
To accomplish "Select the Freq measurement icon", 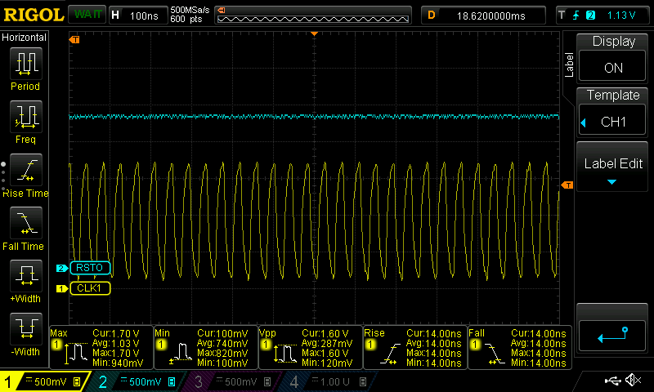I will [26, 117].
